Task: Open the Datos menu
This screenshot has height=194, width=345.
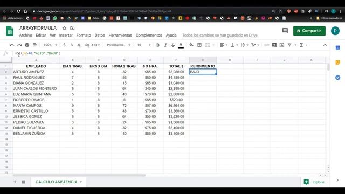Action: pyautogui.click(x=100, y=35)
